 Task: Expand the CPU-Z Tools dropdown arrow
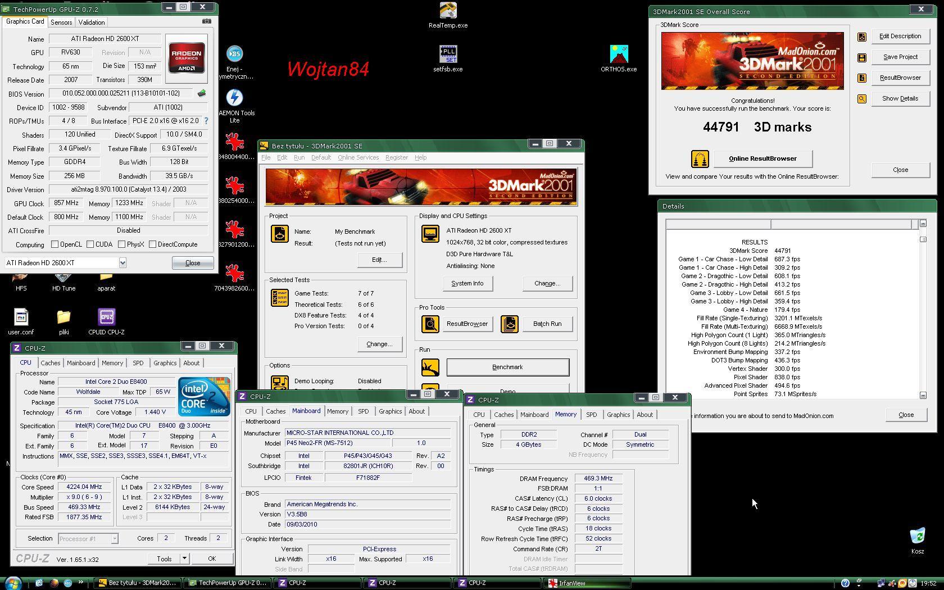[x=184, y=559]
